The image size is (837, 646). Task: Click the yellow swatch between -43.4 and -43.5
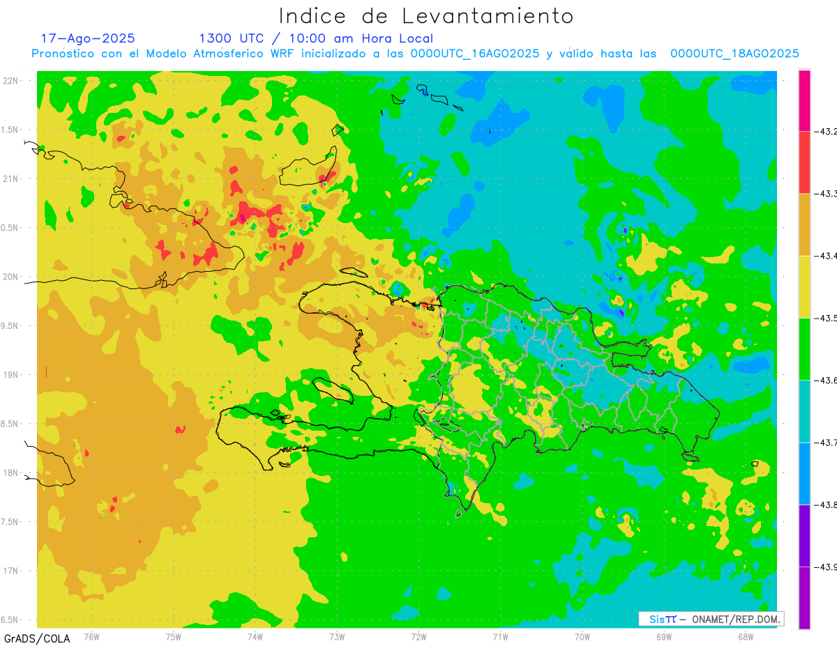804,286
